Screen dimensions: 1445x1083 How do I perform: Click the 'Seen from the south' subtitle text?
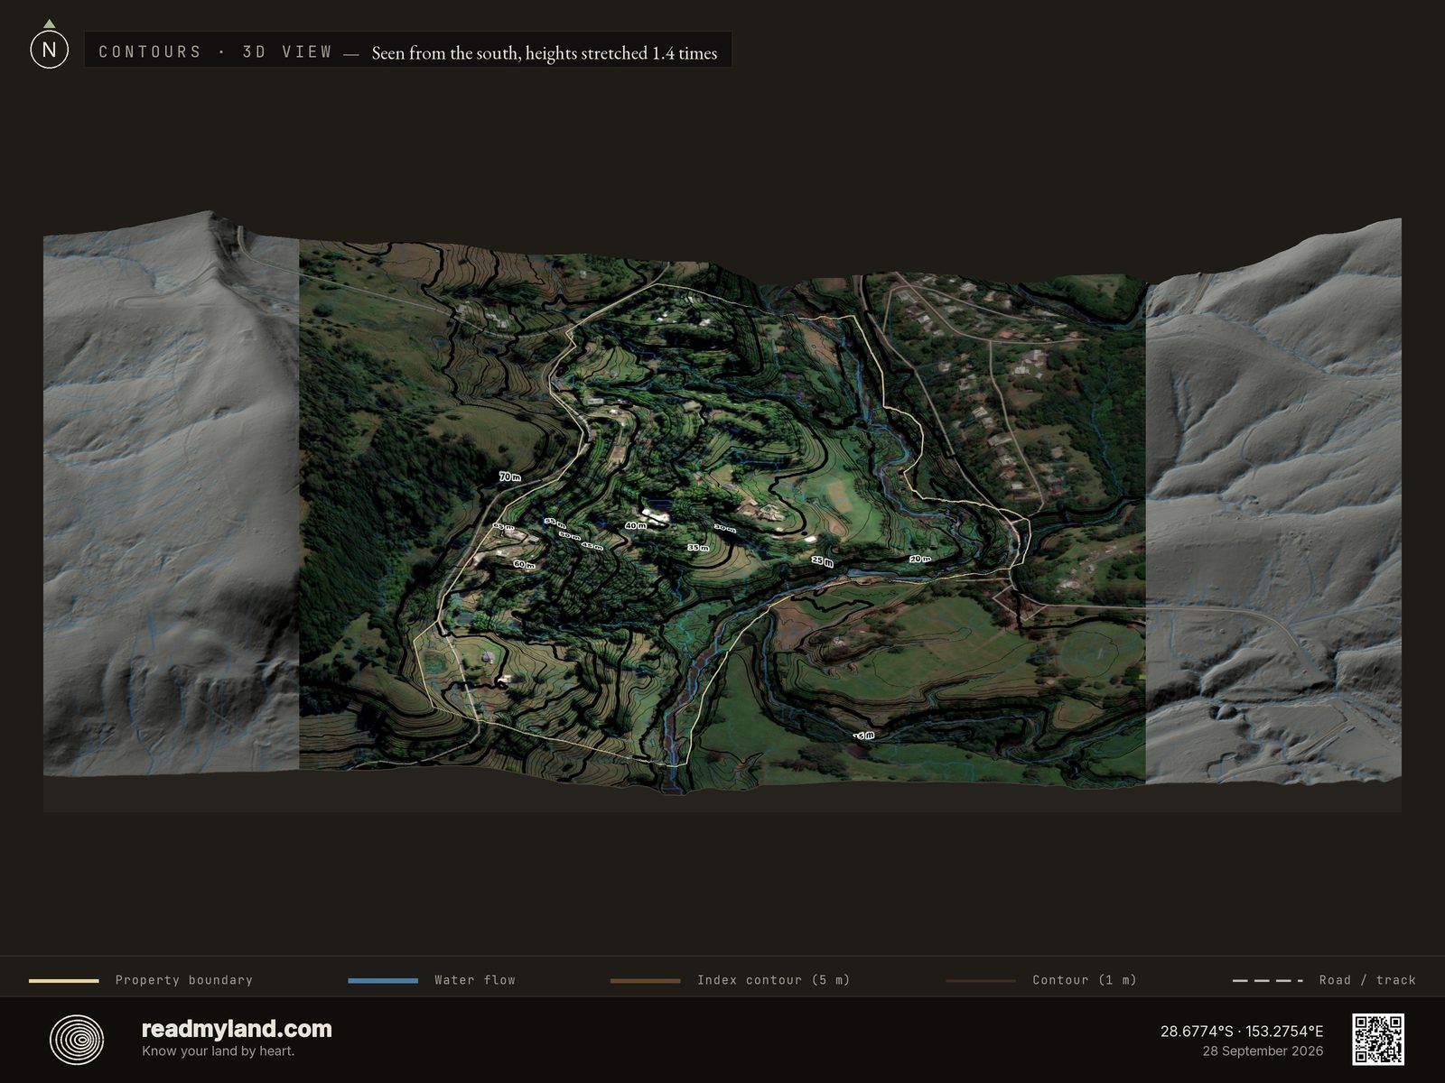(545, 53)
